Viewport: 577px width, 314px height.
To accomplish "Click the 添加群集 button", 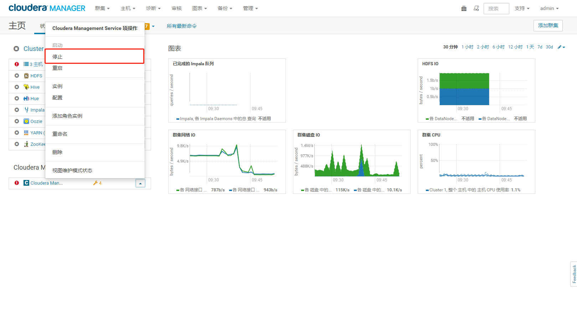I will click(548, 26).
